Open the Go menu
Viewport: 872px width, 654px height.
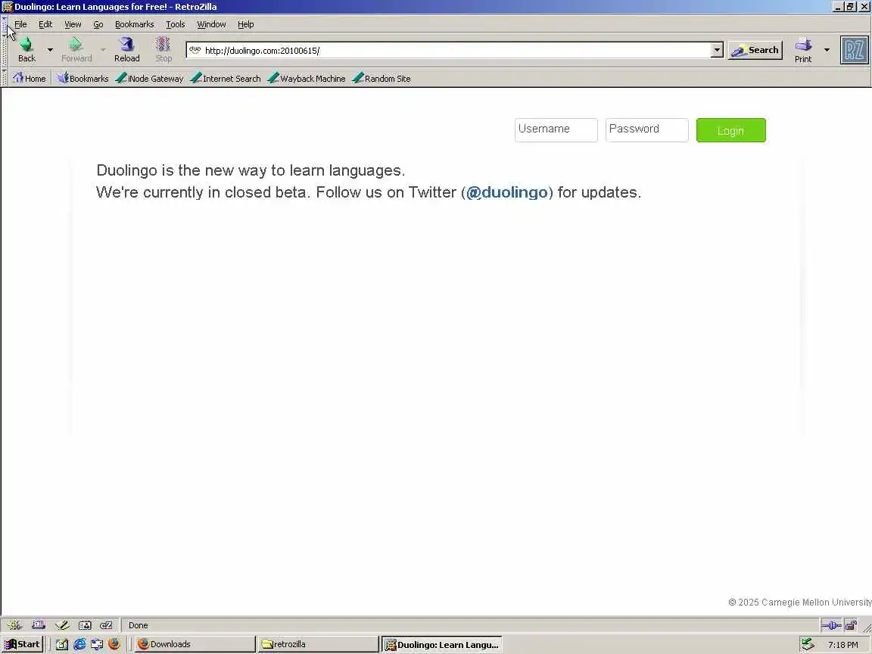click(98, 24)
